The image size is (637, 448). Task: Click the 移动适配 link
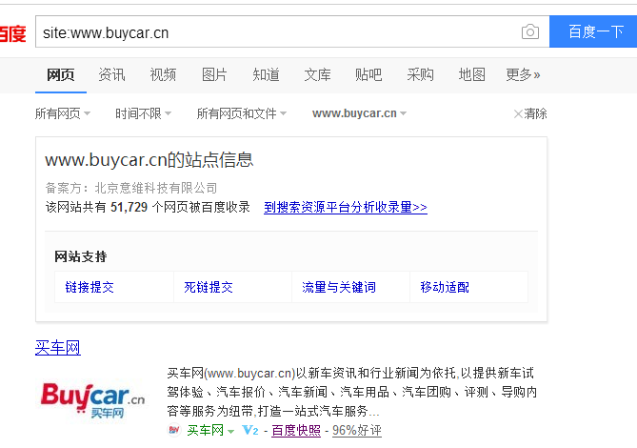(x=445, y=287)
